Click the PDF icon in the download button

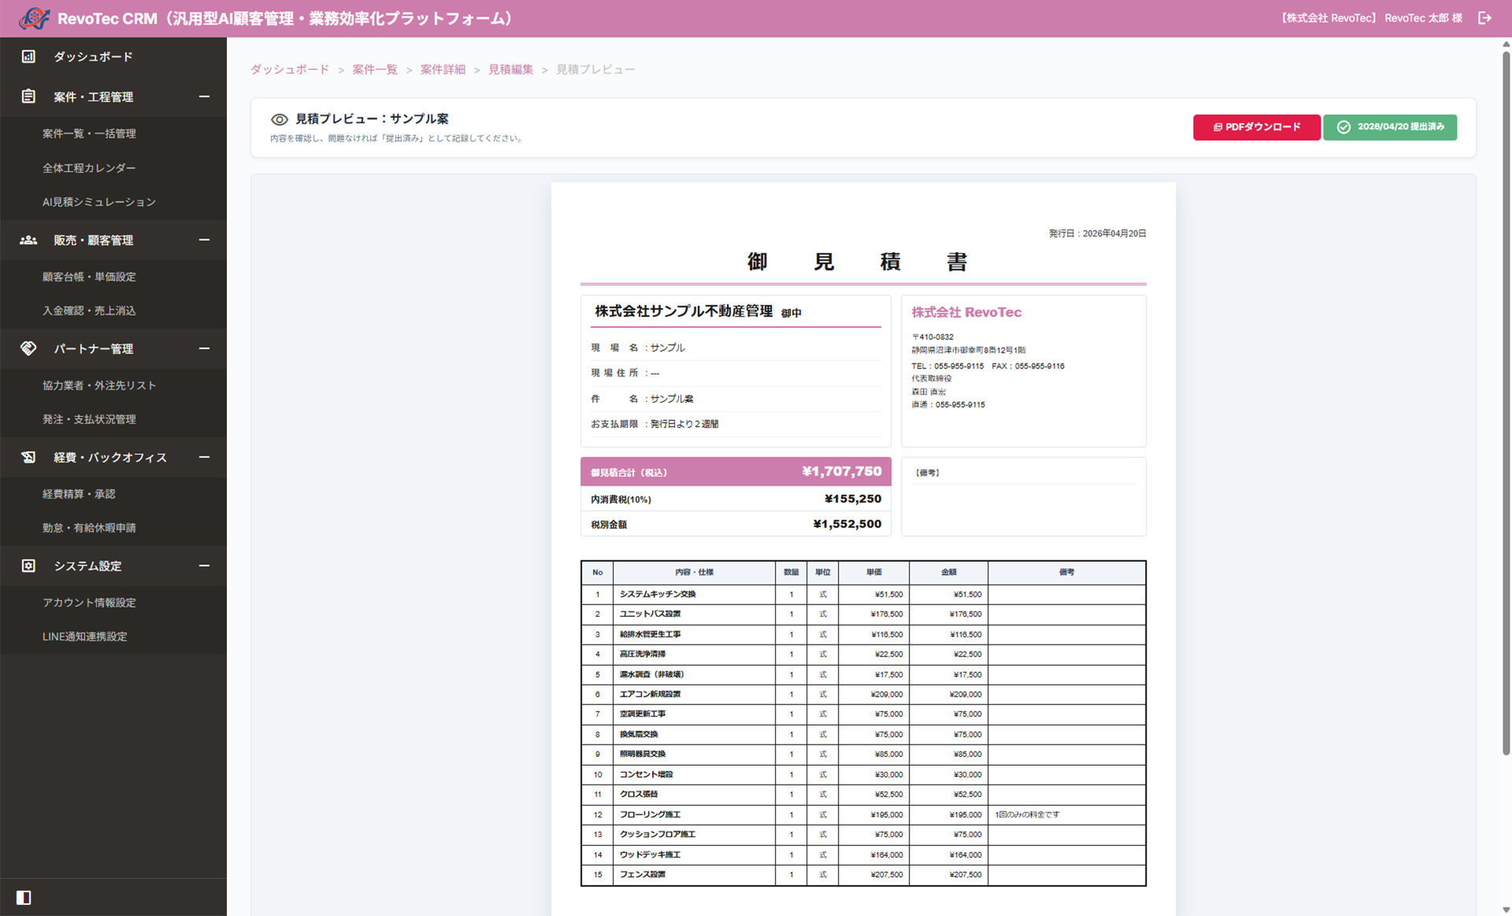pyautogui.click(x=1217, y=127)
